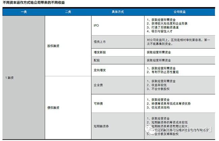
Task: Select the 定向增发 cell
Action: (118, 70)
